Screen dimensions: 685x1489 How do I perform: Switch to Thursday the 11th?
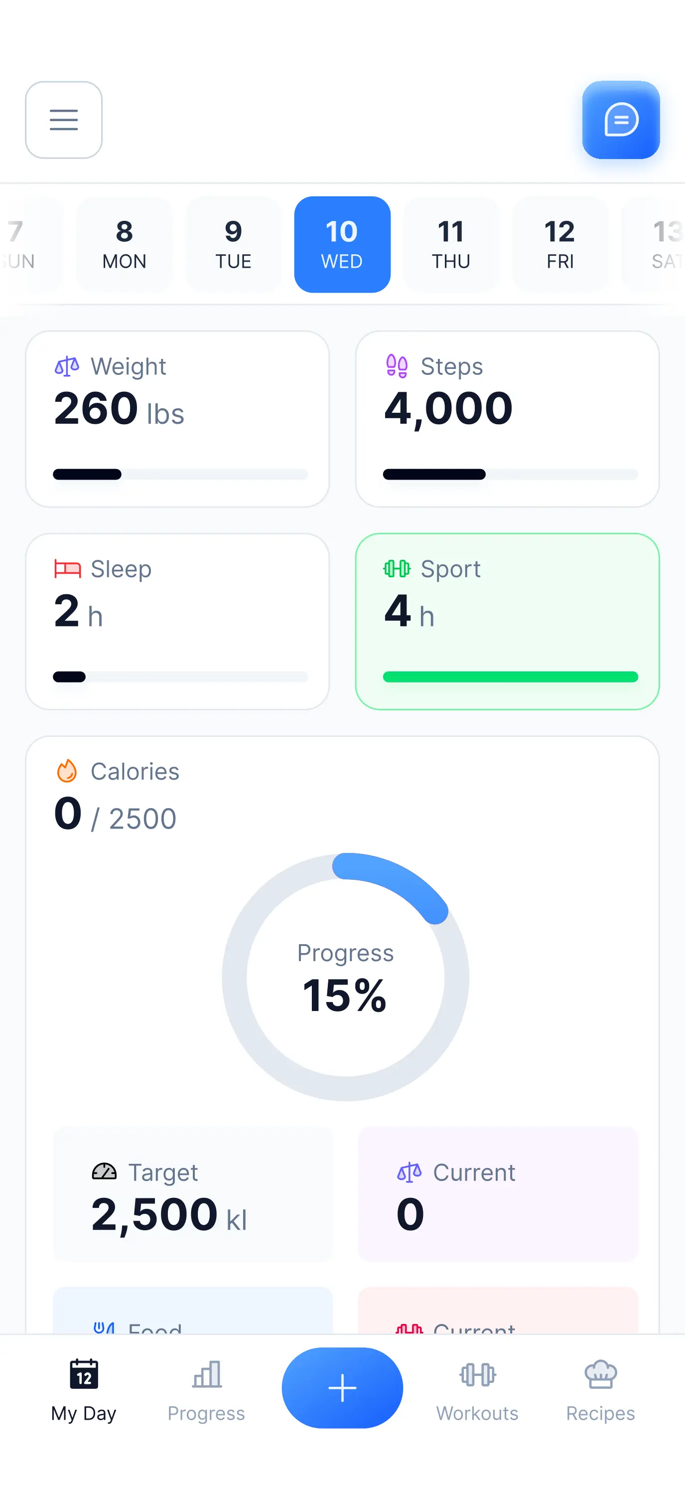pyautogui.click(x=451, y=243)
